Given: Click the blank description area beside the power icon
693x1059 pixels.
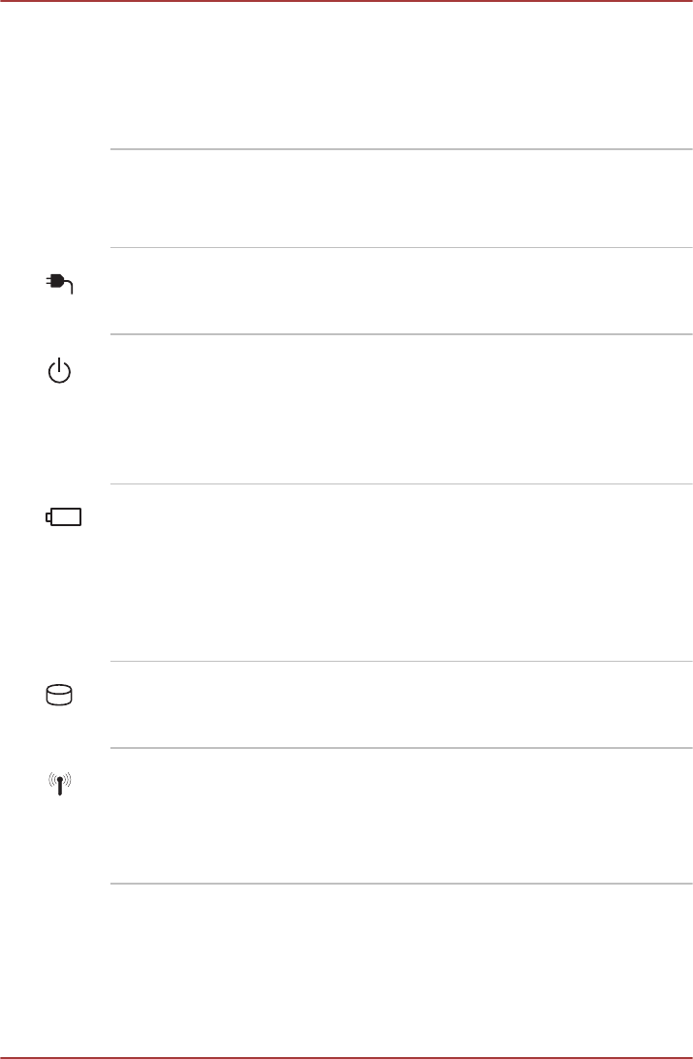Looking at the screenshot, I should [400, 409].
